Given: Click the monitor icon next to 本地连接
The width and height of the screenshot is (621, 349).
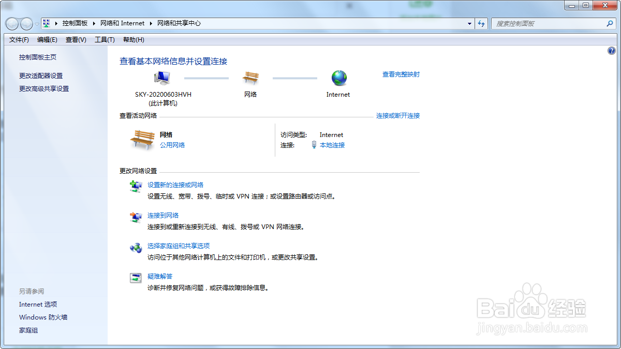Looking at the screenshot, I should click(x=315, y=145).
